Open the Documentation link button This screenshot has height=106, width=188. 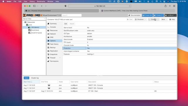135,15
